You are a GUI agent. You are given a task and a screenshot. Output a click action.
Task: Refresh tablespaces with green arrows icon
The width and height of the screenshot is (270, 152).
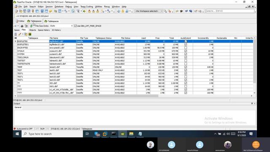coord(31,26)
